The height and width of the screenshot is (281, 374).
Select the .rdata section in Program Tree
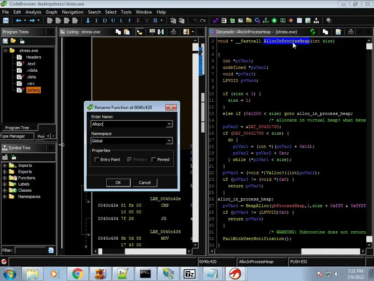click(x=32, y=70)
